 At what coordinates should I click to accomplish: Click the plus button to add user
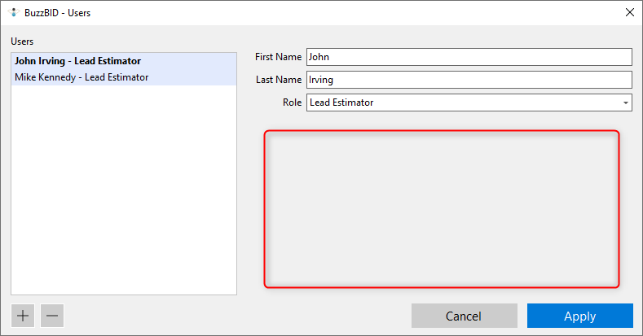24,316
